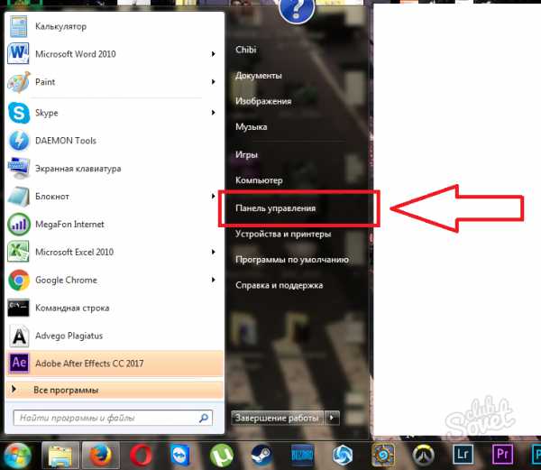Click the MegaFon Internet label

69,225
